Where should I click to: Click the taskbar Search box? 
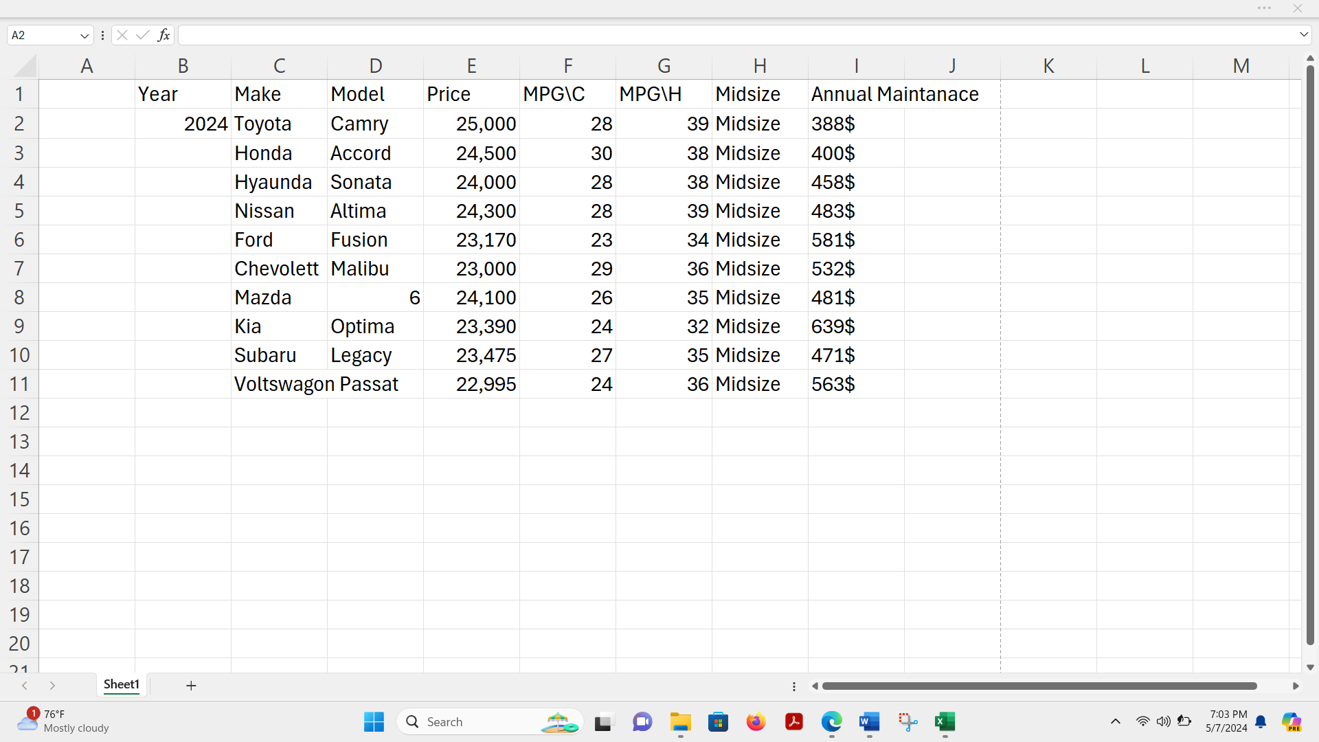[x=490, y=722]
